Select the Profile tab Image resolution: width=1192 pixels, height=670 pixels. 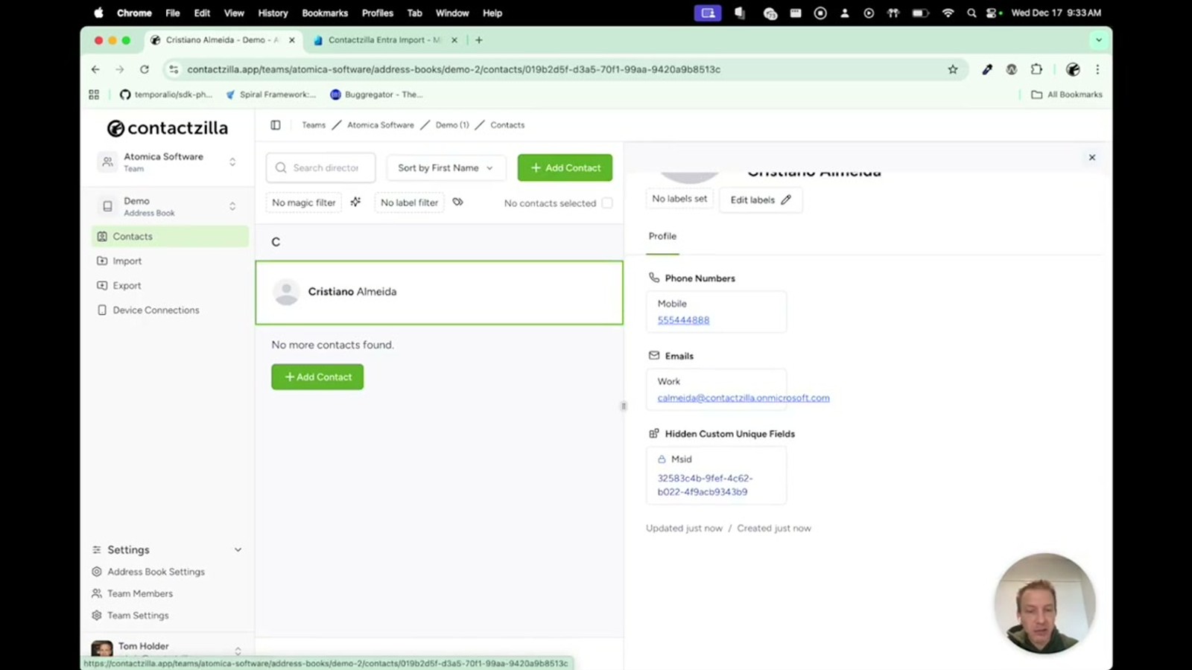[x=662, y=236]
